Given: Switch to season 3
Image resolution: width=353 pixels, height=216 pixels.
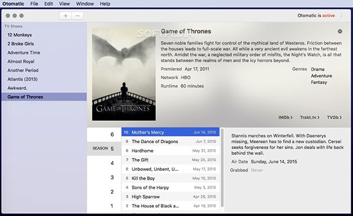Looking at the screenshot, I should 104,177.
